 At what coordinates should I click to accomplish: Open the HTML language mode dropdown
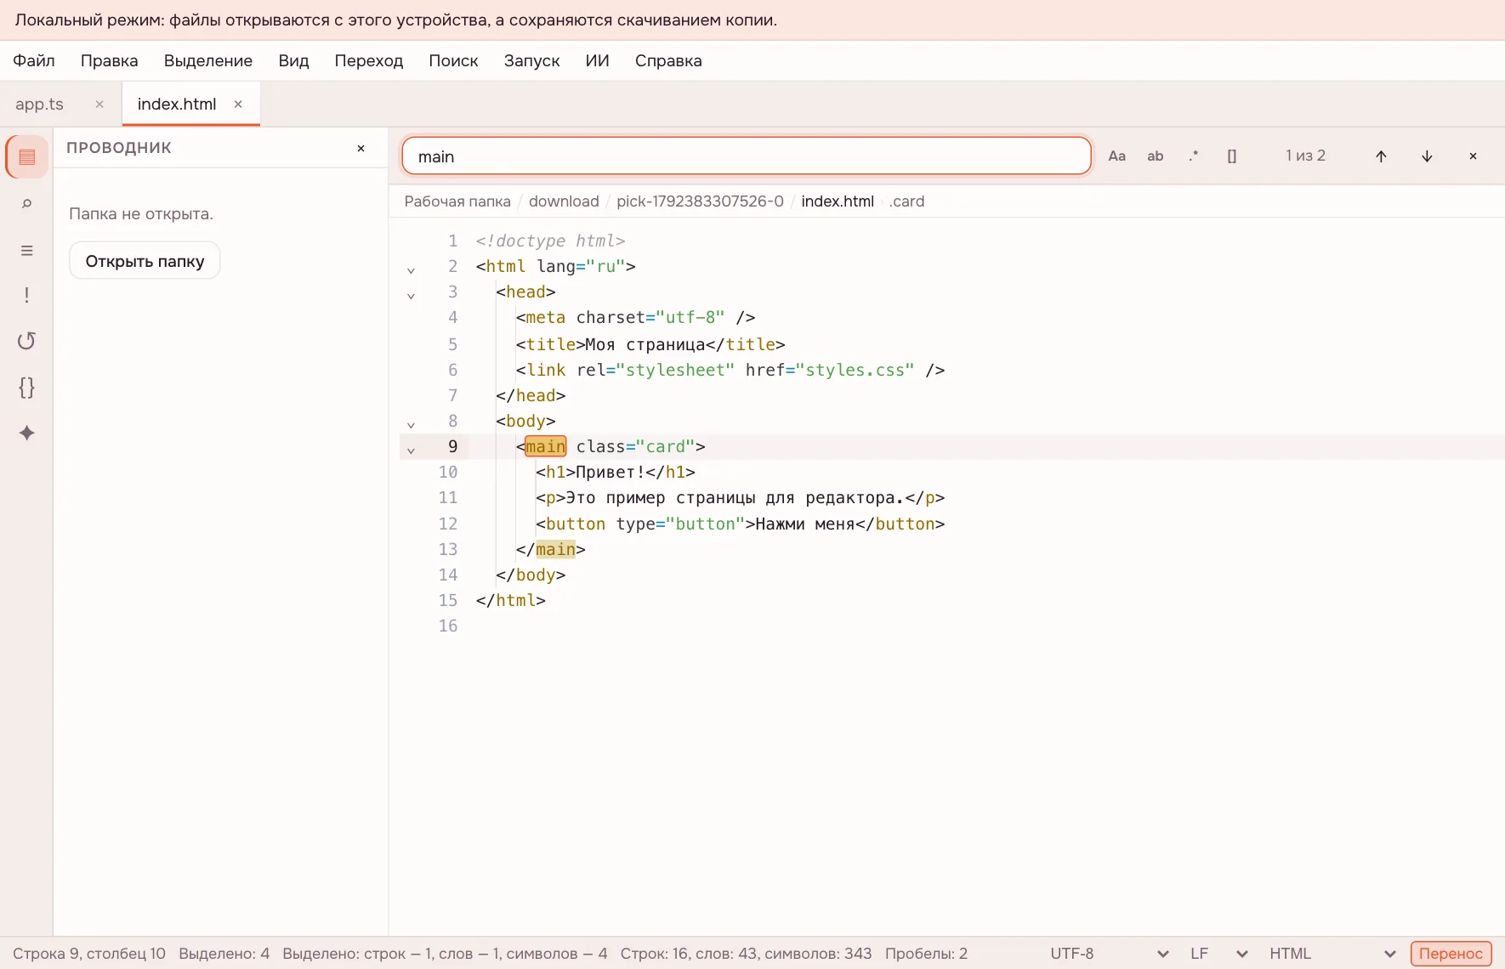(x=1332, y=954)
